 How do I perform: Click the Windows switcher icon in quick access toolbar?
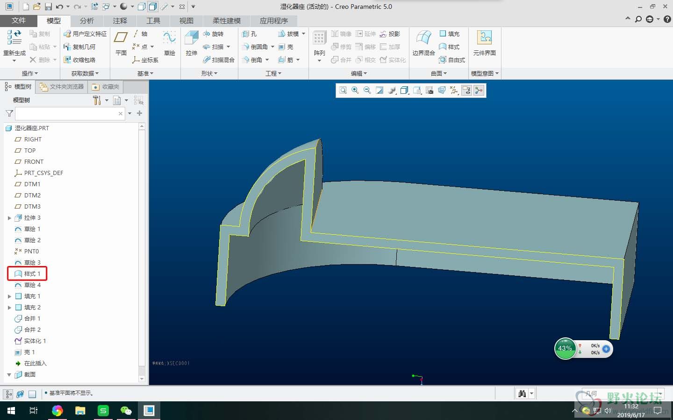tap(106, 7)
